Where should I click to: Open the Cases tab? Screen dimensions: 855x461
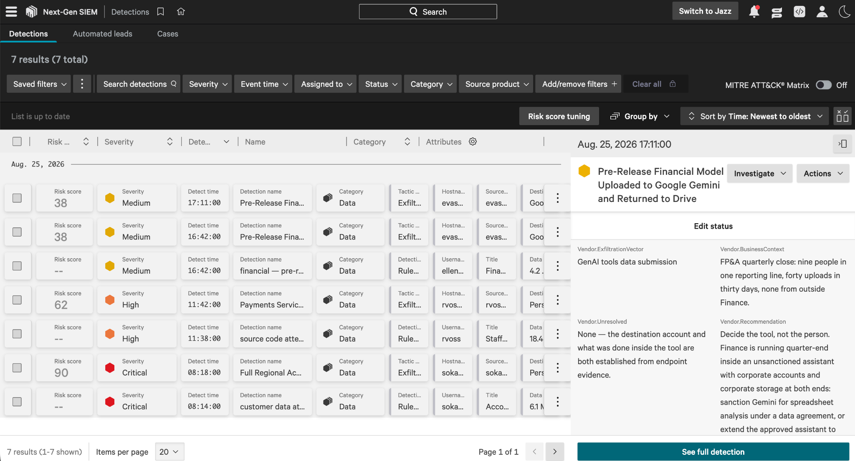pos(167,34)
